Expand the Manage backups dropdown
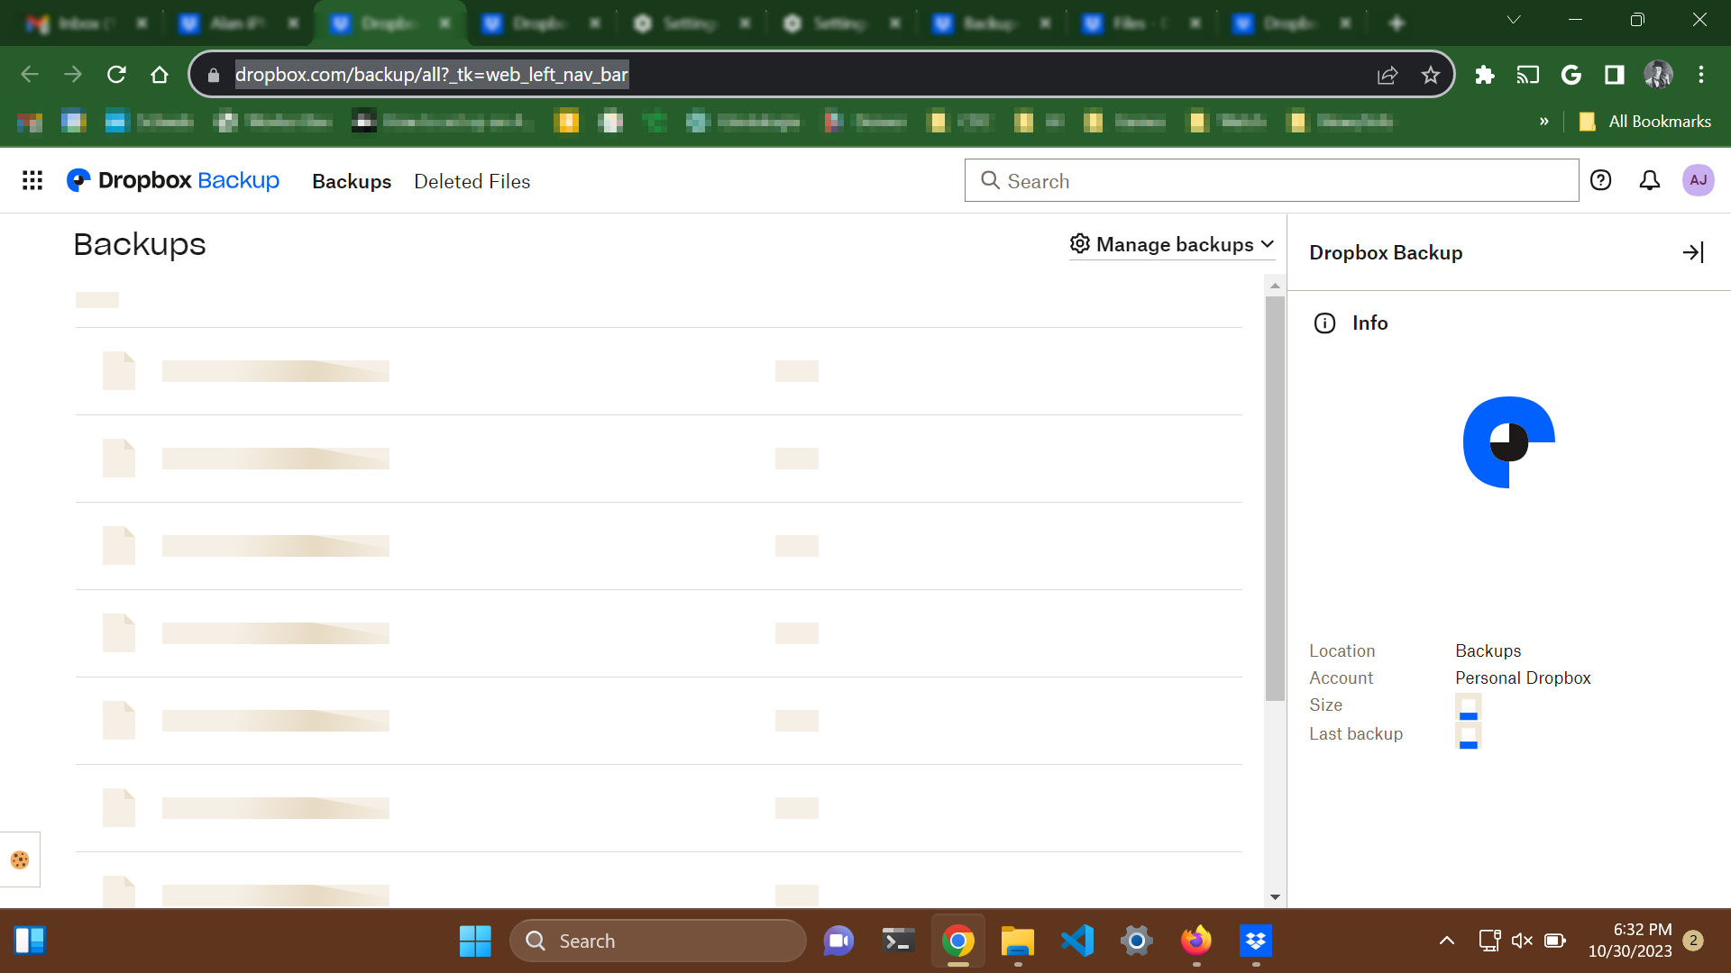This screenshot has width=1731, height=973. [1172, 244]
